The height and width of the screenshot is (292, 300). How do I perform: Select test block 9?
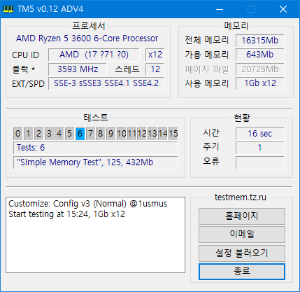tap(111, 134)
